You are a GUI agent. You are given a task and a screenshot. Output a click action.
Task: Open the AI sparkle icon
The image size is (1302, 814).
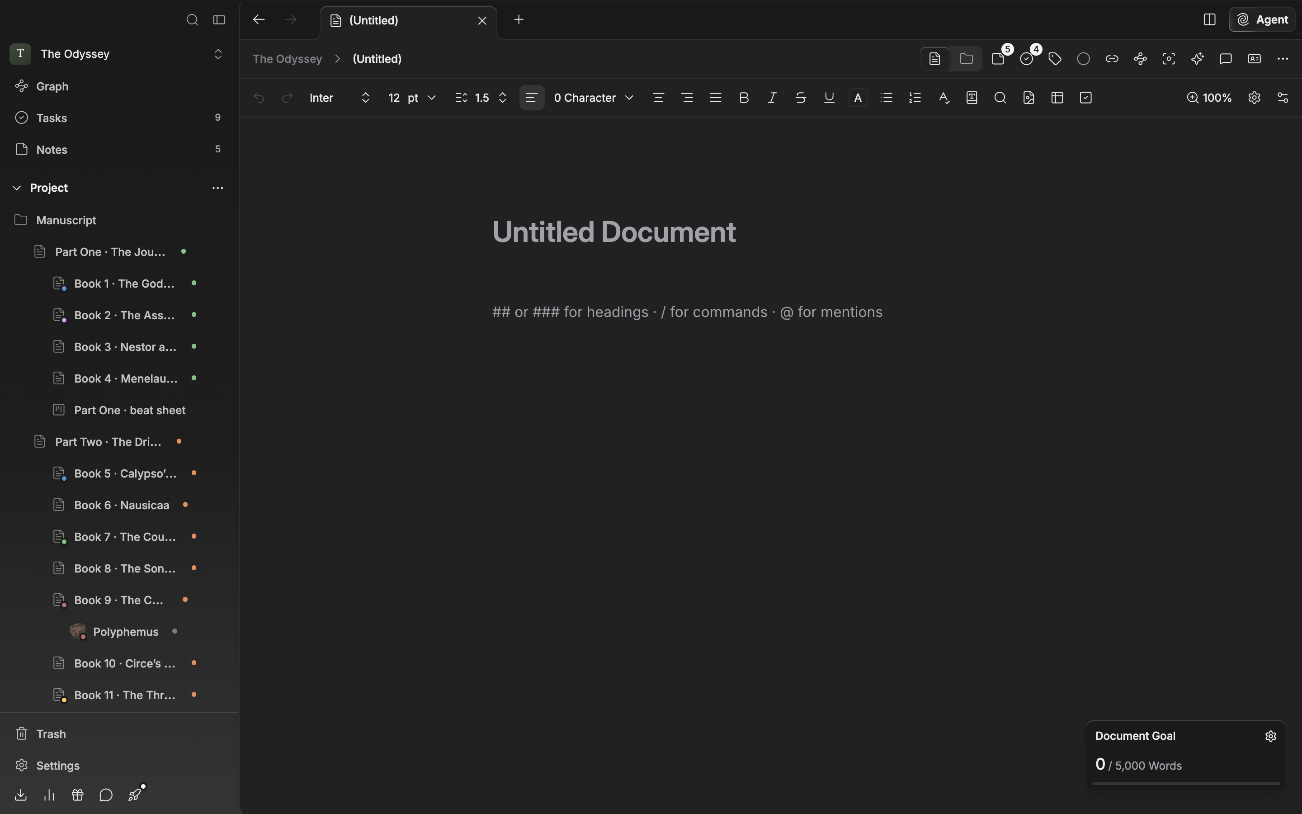click(x=1198, y=59)
